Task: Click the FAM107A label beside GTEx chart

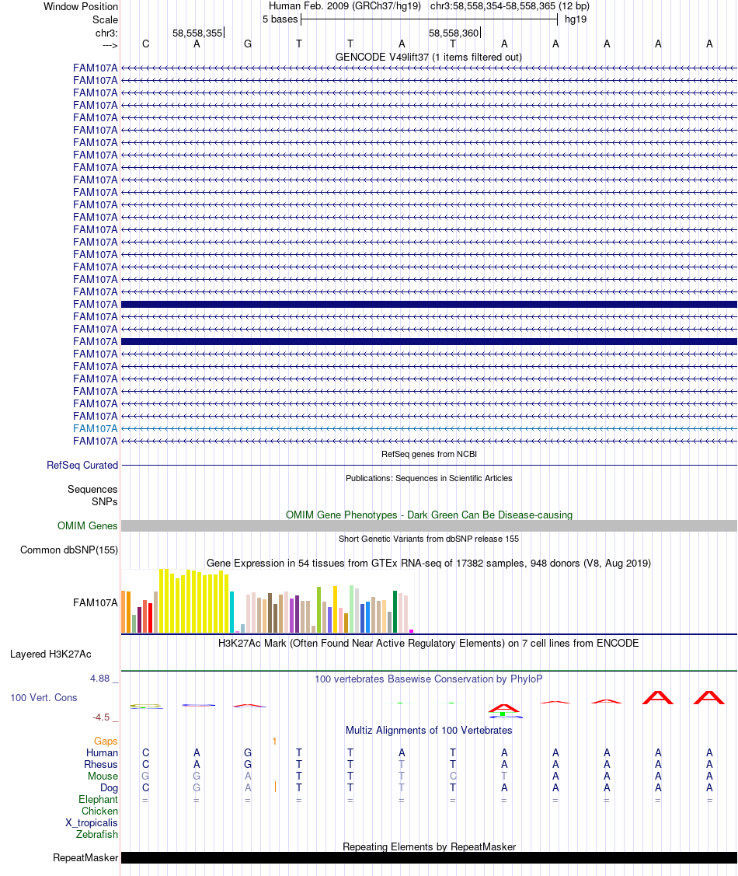Action: click(96, 603)
